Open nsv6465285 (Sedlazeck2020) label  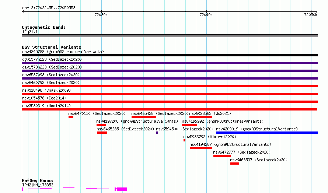pyautogui.click(x=125, y=129)
